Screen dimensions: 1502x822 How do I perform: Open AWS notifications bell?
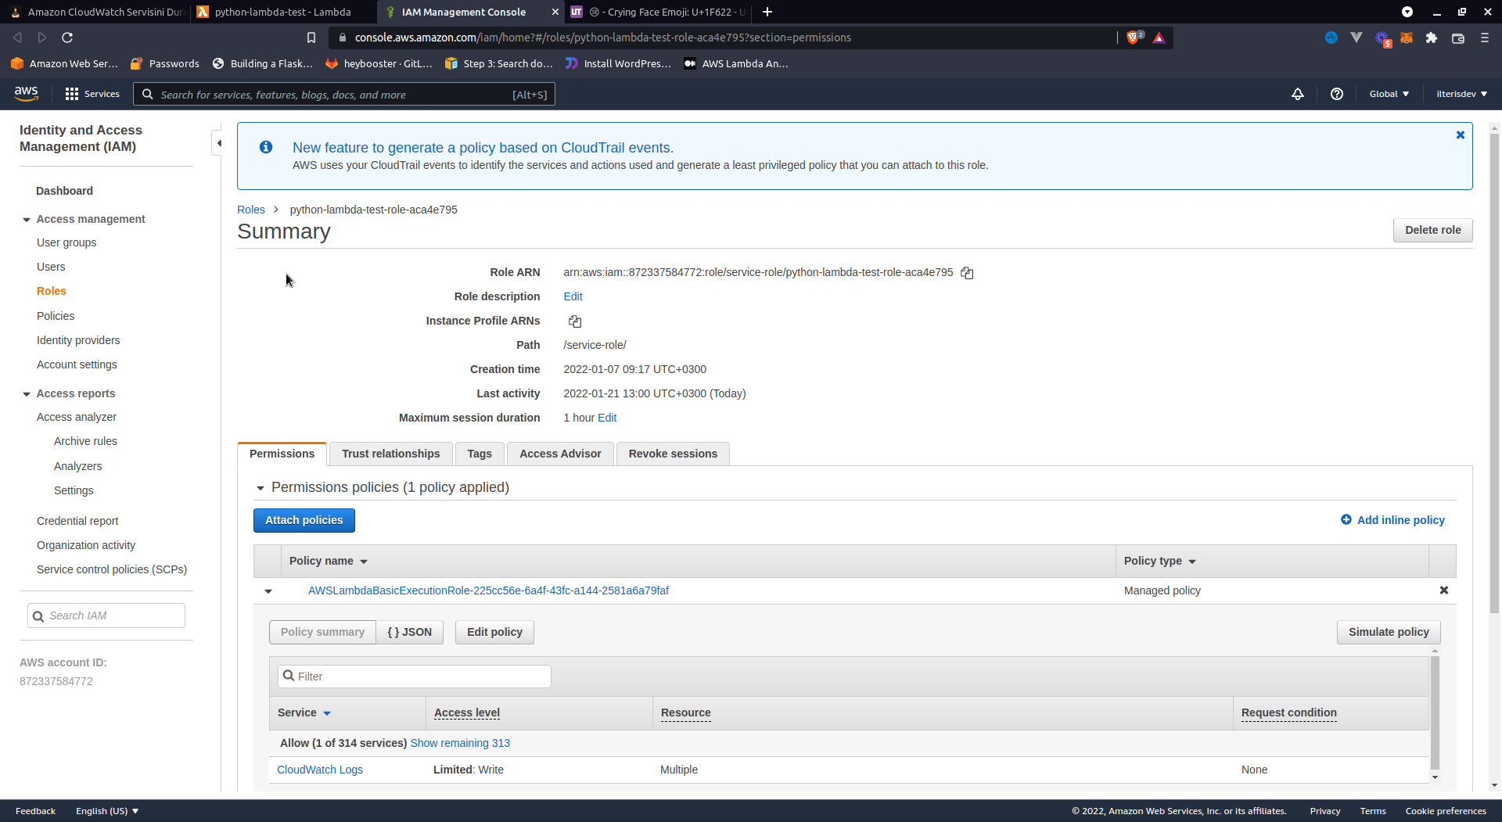click(x=1298, y=94)
